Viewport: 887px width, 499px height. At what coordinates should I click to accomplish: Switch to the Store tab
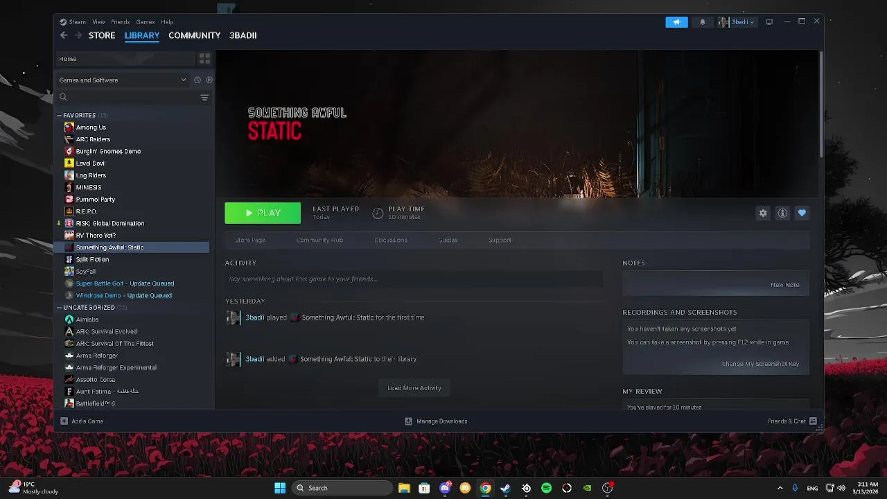tap(102, 35)
